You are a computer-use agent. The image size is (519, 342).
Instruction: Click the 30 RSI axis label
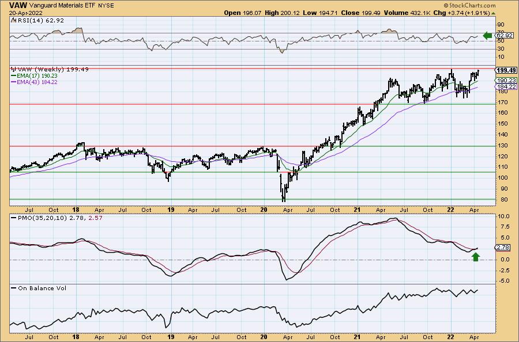click(501, 49)
